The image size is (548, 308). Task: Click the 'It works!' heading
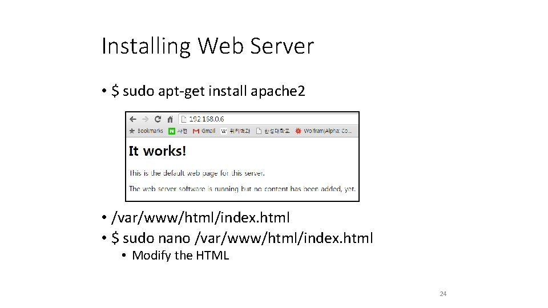point(158,151)
